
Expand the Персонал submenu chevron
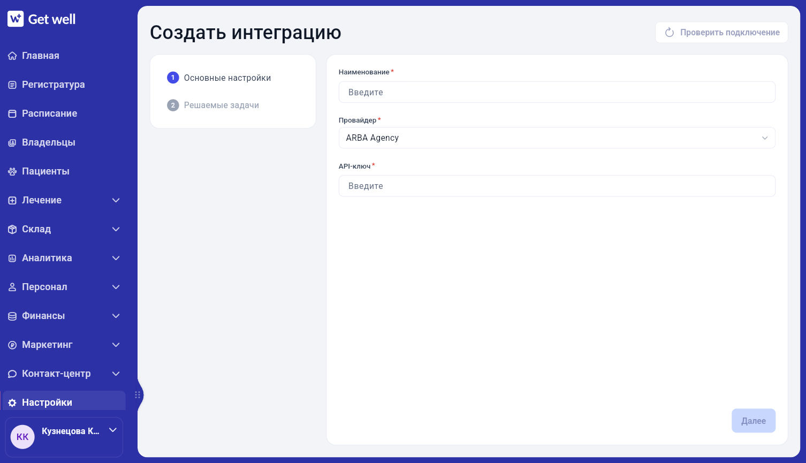tap(116, 287)
